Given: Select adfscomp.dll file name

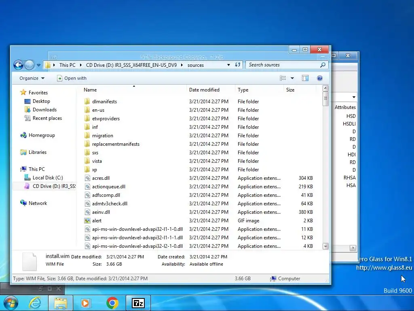Looking at the screenshot, I should tap(106, 195).
